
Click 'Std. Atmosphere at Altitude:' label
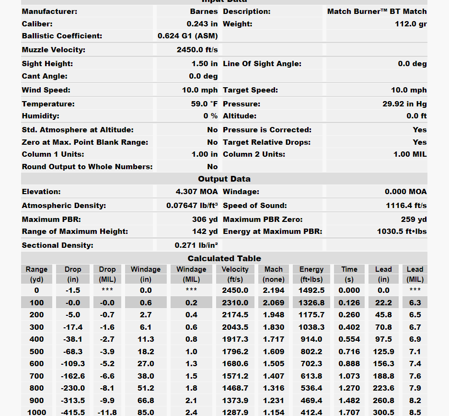[x=78, y=130]
